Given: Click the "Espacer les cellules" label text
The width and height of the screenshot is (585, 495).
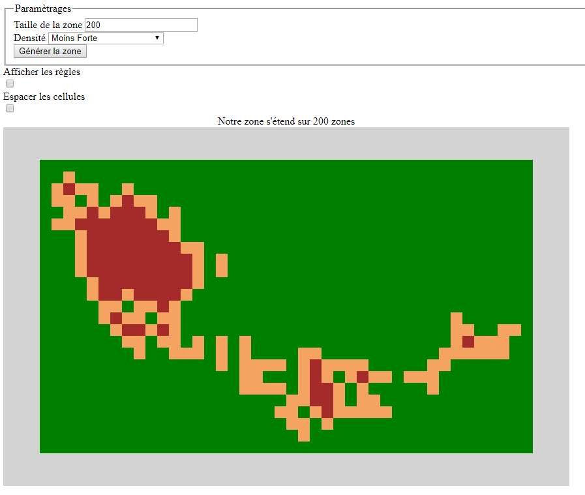Looking at the screenshot, I should pos(44,97).
